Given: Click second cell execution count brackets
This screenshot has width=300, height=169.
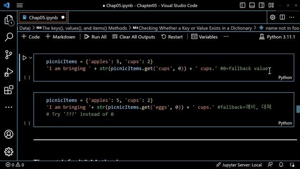Looking at the screenshot, I should point(27,123).
